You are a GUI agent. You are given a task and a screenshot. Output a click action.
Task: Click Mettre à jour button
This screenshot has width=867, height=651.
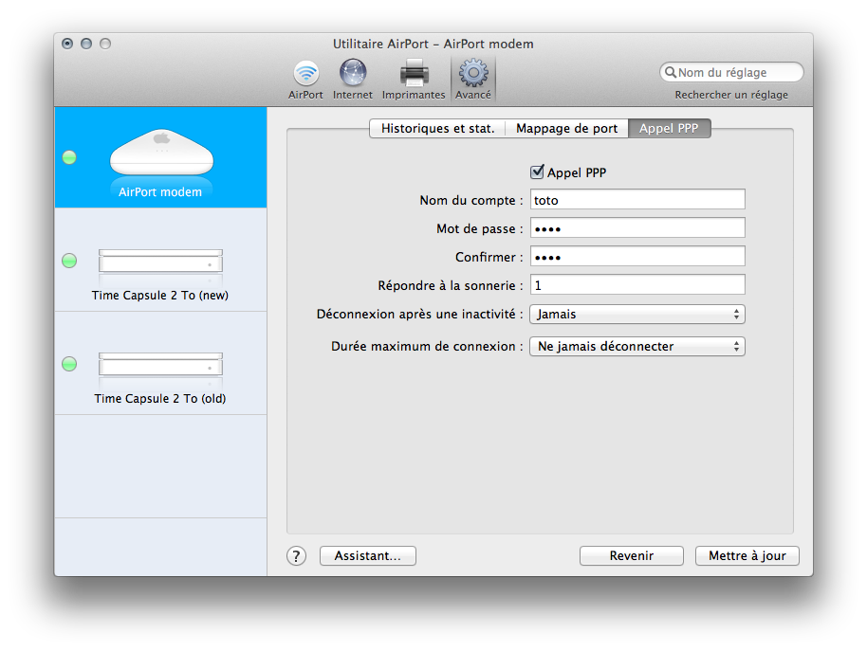point(747,556)
